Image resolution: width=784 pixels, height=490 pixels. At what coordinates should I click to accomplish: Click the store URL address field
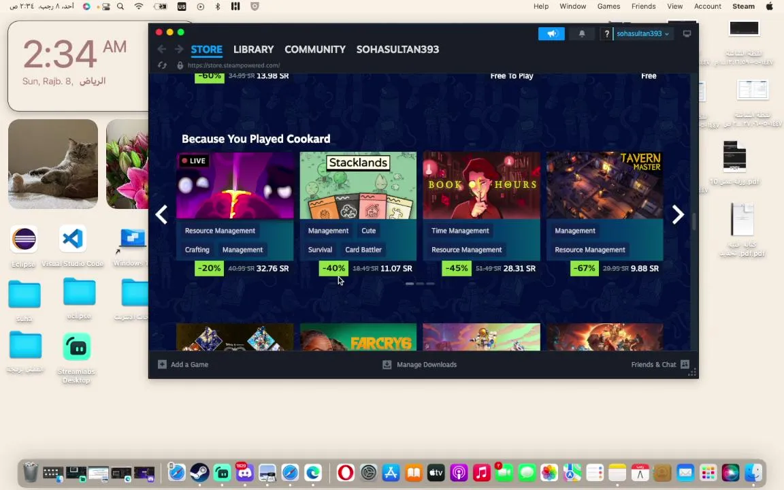click(x=234, y=65)
